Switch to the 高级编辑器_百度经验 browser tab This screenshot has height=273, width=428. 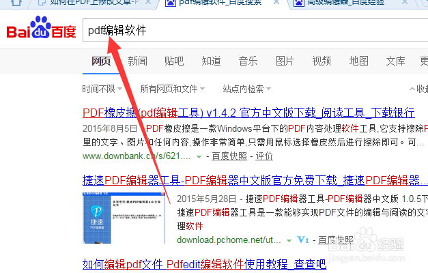tap(345, 3)
